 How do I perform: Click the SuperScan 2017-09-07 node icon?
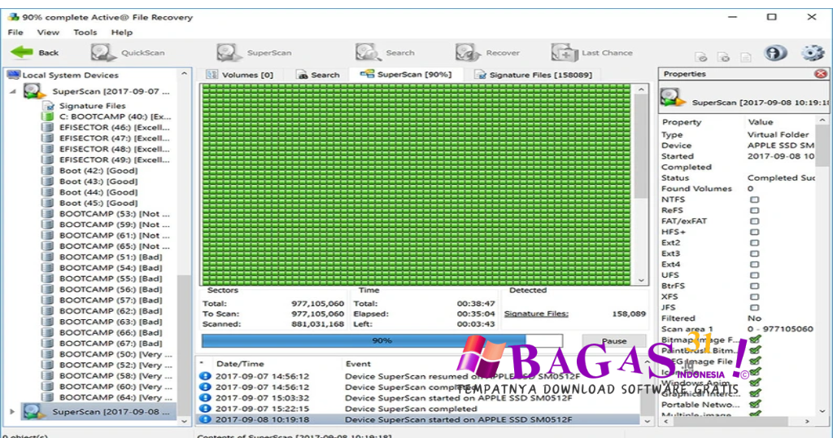pos(33,91)
